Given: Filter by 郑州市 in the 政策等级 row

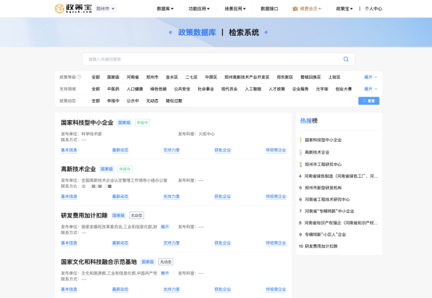Looking at the screenshot, I should point(152,77).
